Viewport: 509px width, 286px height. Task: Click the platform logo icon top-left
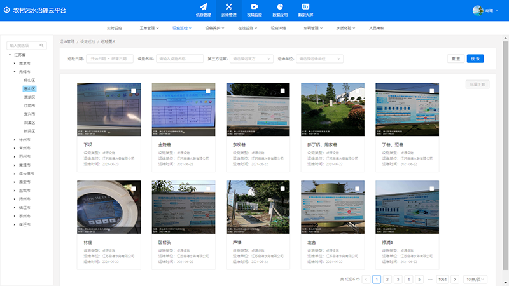6,11
